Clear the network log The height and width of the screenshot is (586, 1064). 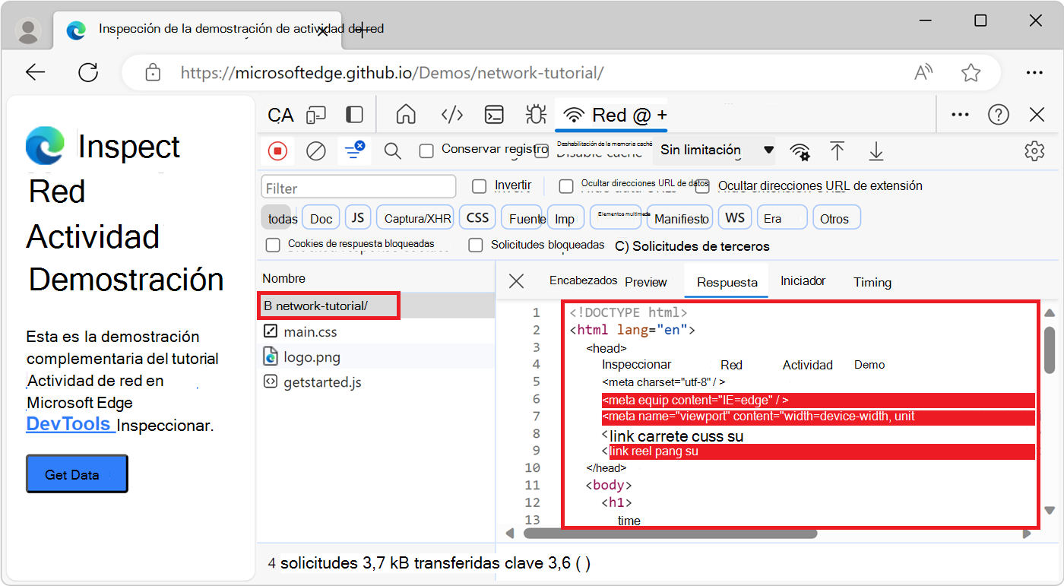(x=316, y=151)
